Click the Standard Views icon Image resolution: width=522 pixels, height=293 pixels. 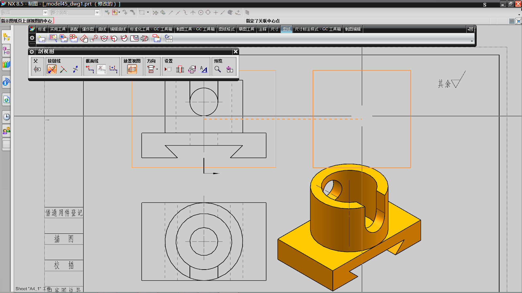click(x=73, y=38)
